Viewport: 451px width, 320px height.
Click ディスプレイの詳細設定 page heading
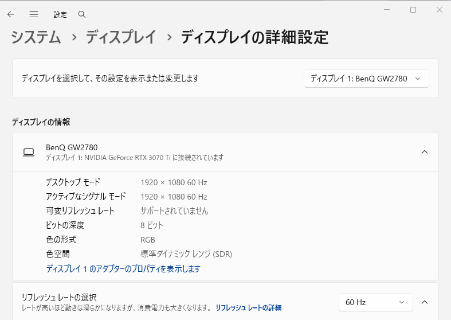point(254,37)
